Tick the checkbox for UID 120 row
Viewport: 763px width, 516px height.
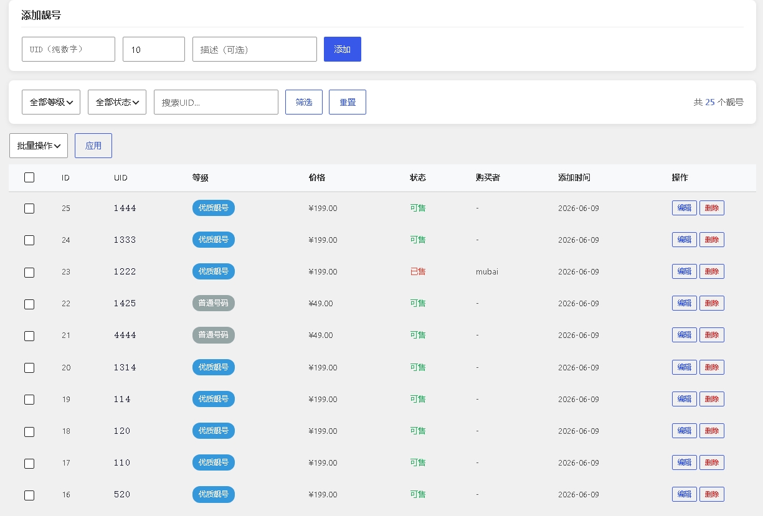tap(29, 431)
